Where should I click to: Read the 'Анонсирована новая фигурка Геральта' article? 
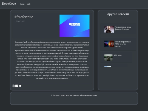click(123, 28)
